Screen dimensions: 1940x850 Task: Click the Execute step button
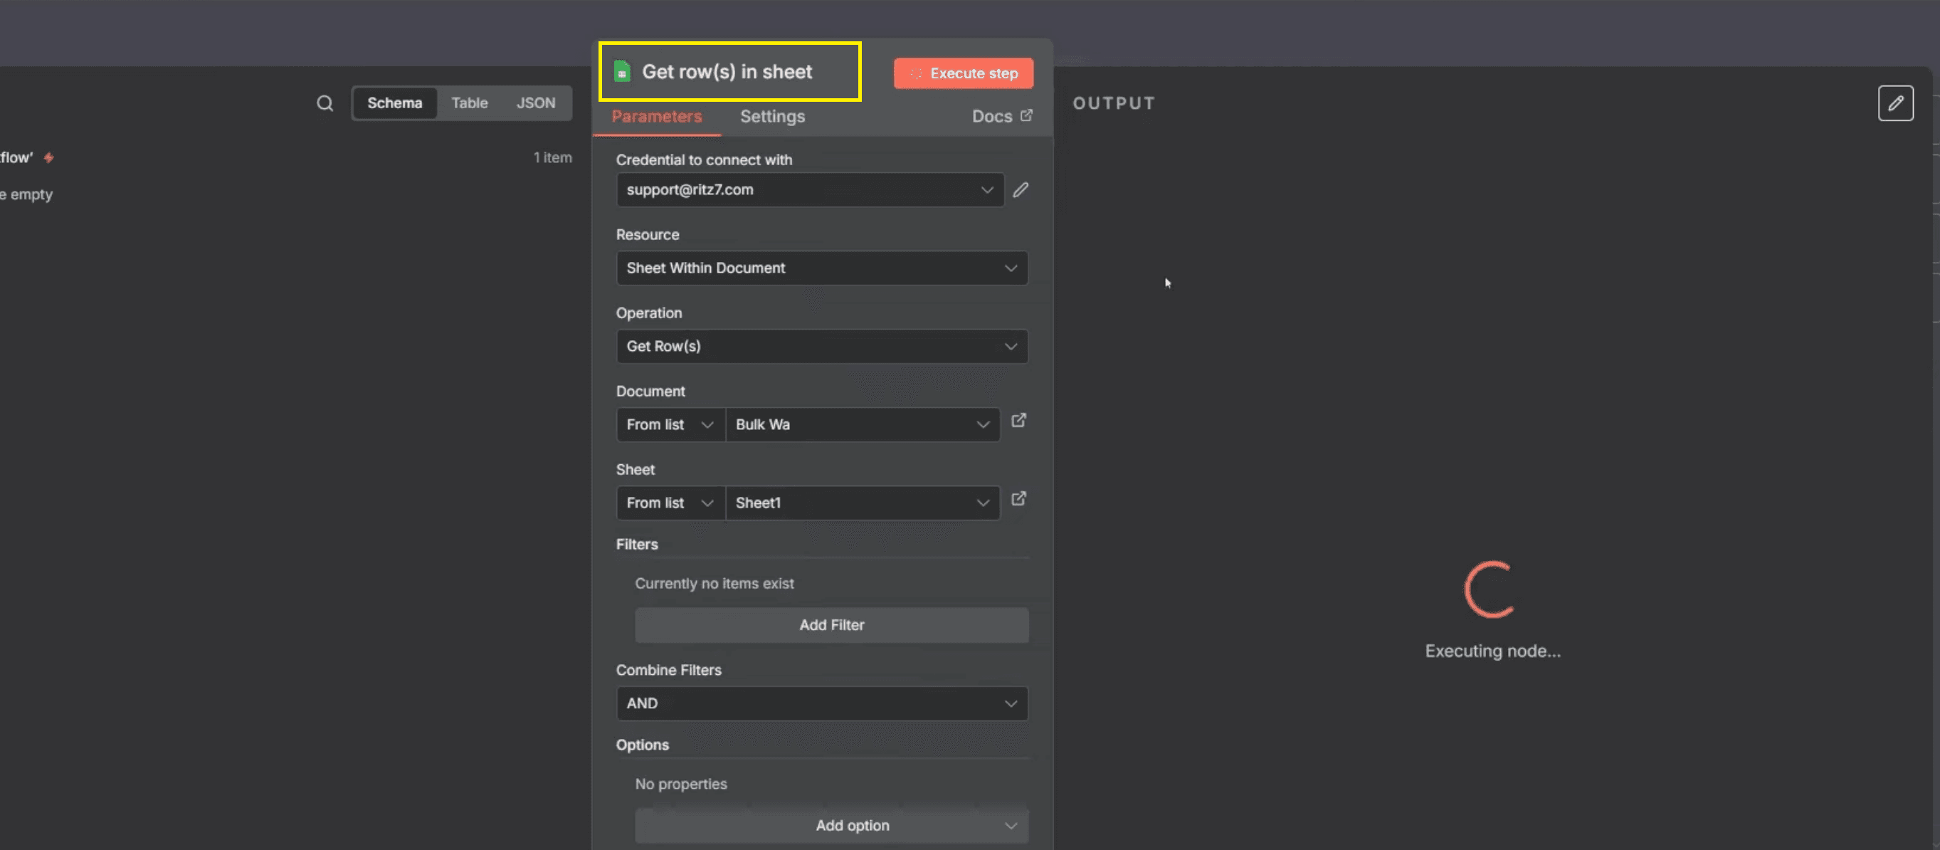tap(963, 73)
